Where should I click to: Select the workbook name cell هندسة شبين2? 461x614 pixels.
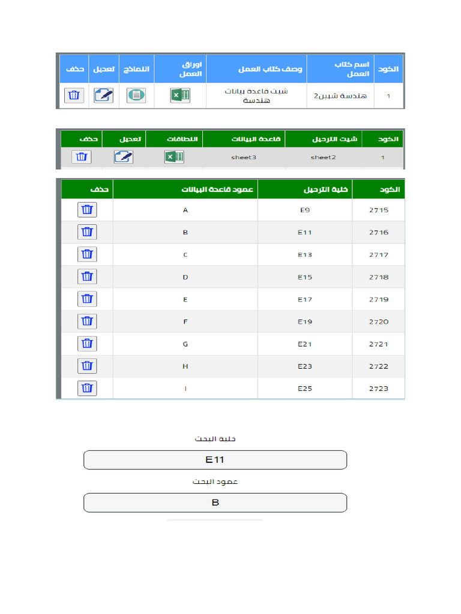pos(340,96)
